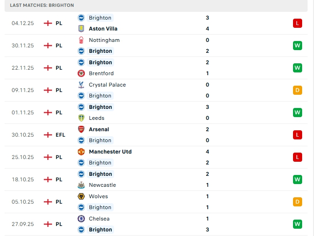The width and height of the screenshot is (314, 236).
Task: Click the red L badge for Aston Villa match
Action: click(x=298, y=23)
